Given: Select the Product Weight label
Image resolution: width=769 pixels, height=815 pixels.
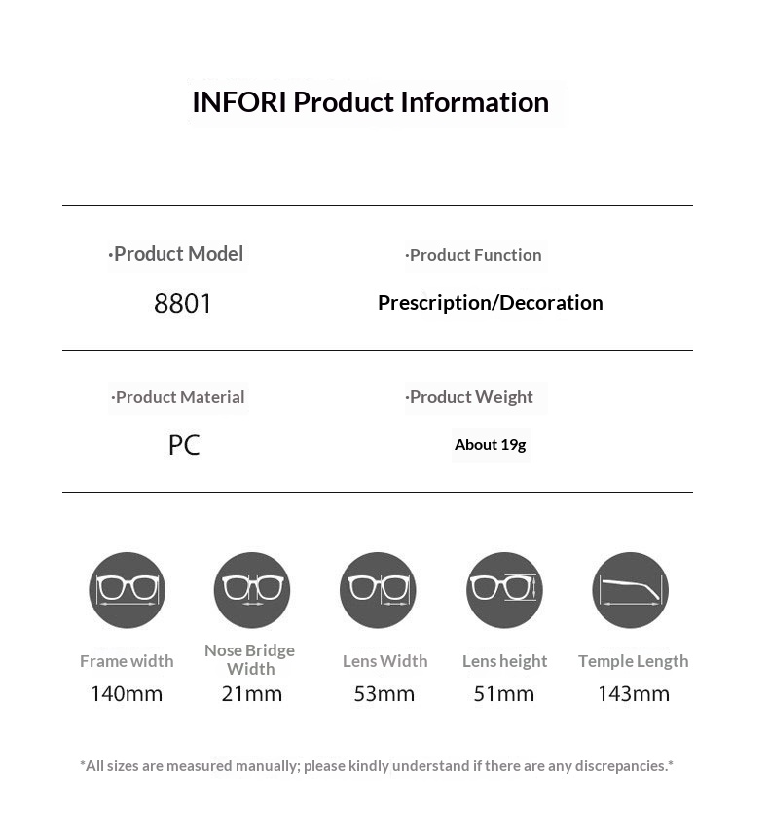Looking at the screenshot, I should 469,397.
